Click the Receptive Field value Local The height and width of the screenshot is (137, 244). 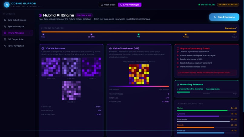(98, 114)
